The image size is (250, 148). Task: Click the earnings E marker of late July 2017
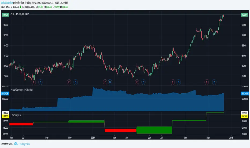[172, 82]
